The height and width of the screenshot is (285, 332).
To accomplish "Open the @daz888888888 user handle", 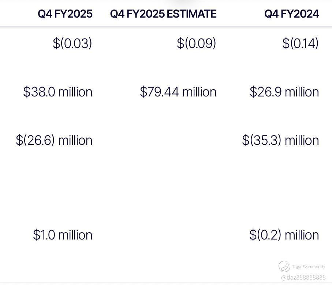I will [303, 277].
